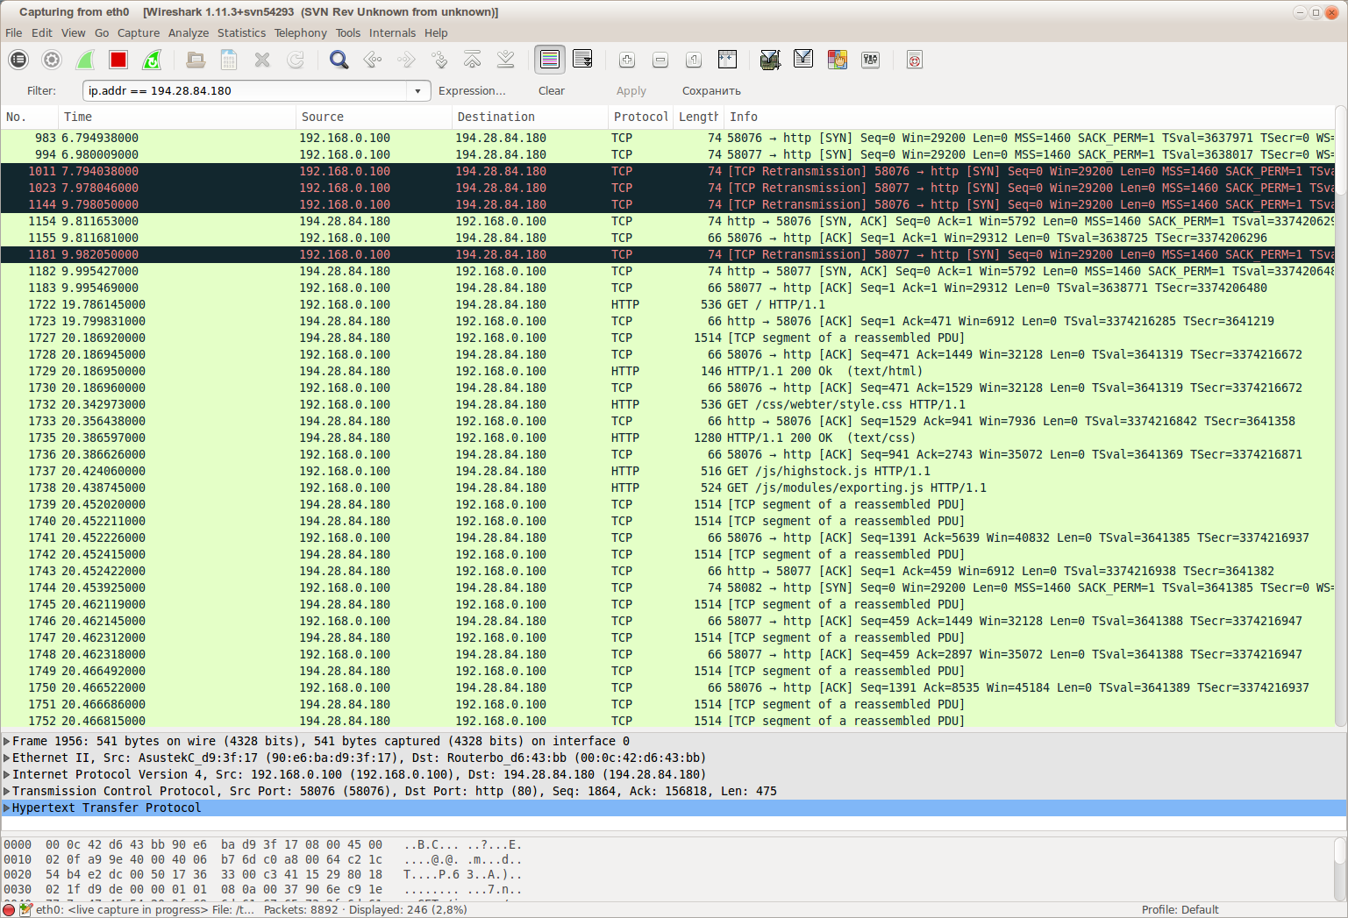Expand Transmission Control Protocol row
The image size is (1348, 918).
pos(7,791)
